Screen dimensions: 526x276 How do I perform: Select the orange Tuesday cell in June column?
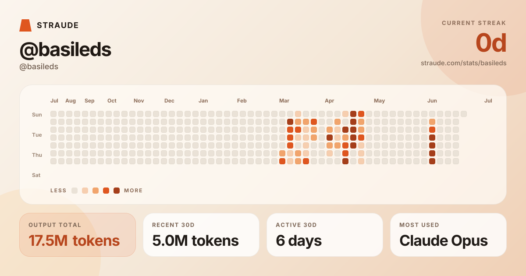tap(432, 130)
